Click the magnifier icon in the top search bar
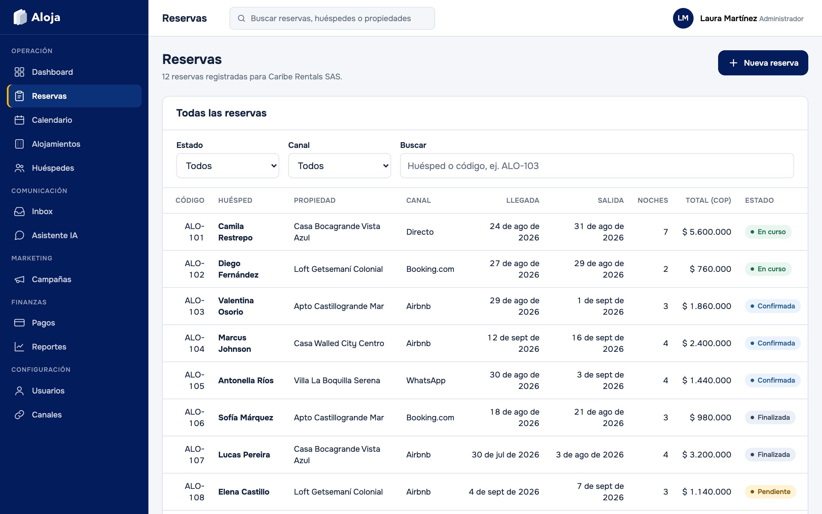The width and height of the screenshot is (822, 514). pos(241,18)
